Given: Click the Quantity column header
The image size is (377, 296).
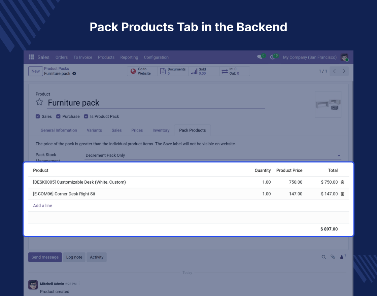Looking at the screenshot, I should tap(263, 170).
